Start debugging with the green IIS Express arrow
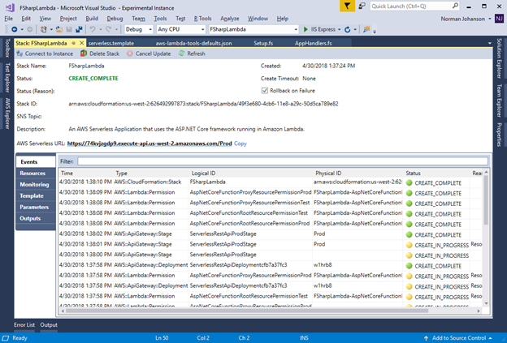This screenshot has width=507, height=343. pos(305,29)
